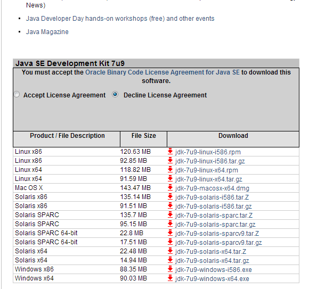309x289 pixels.
Task: Open the Java Magazine link
Action: (x=47, y=32)
